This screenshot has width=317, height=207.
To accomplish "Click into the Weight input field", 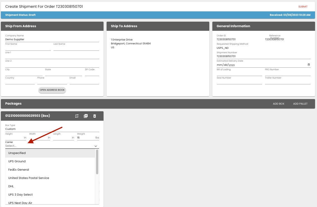I will [85, 138].
